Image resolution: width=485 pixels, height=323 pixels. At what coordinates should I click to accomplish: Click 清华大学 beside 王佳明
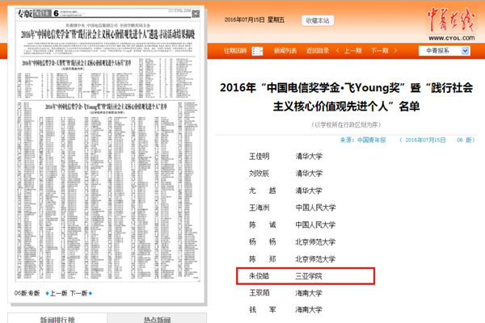(x=309, y=157)
